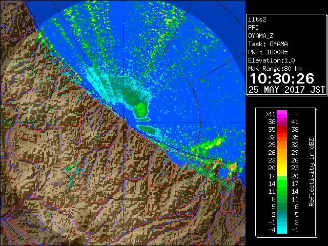Pick the cyan -4 dBZ legend swatch
Image resolution: width=328 pixels, height=246 pixels.
282,230
